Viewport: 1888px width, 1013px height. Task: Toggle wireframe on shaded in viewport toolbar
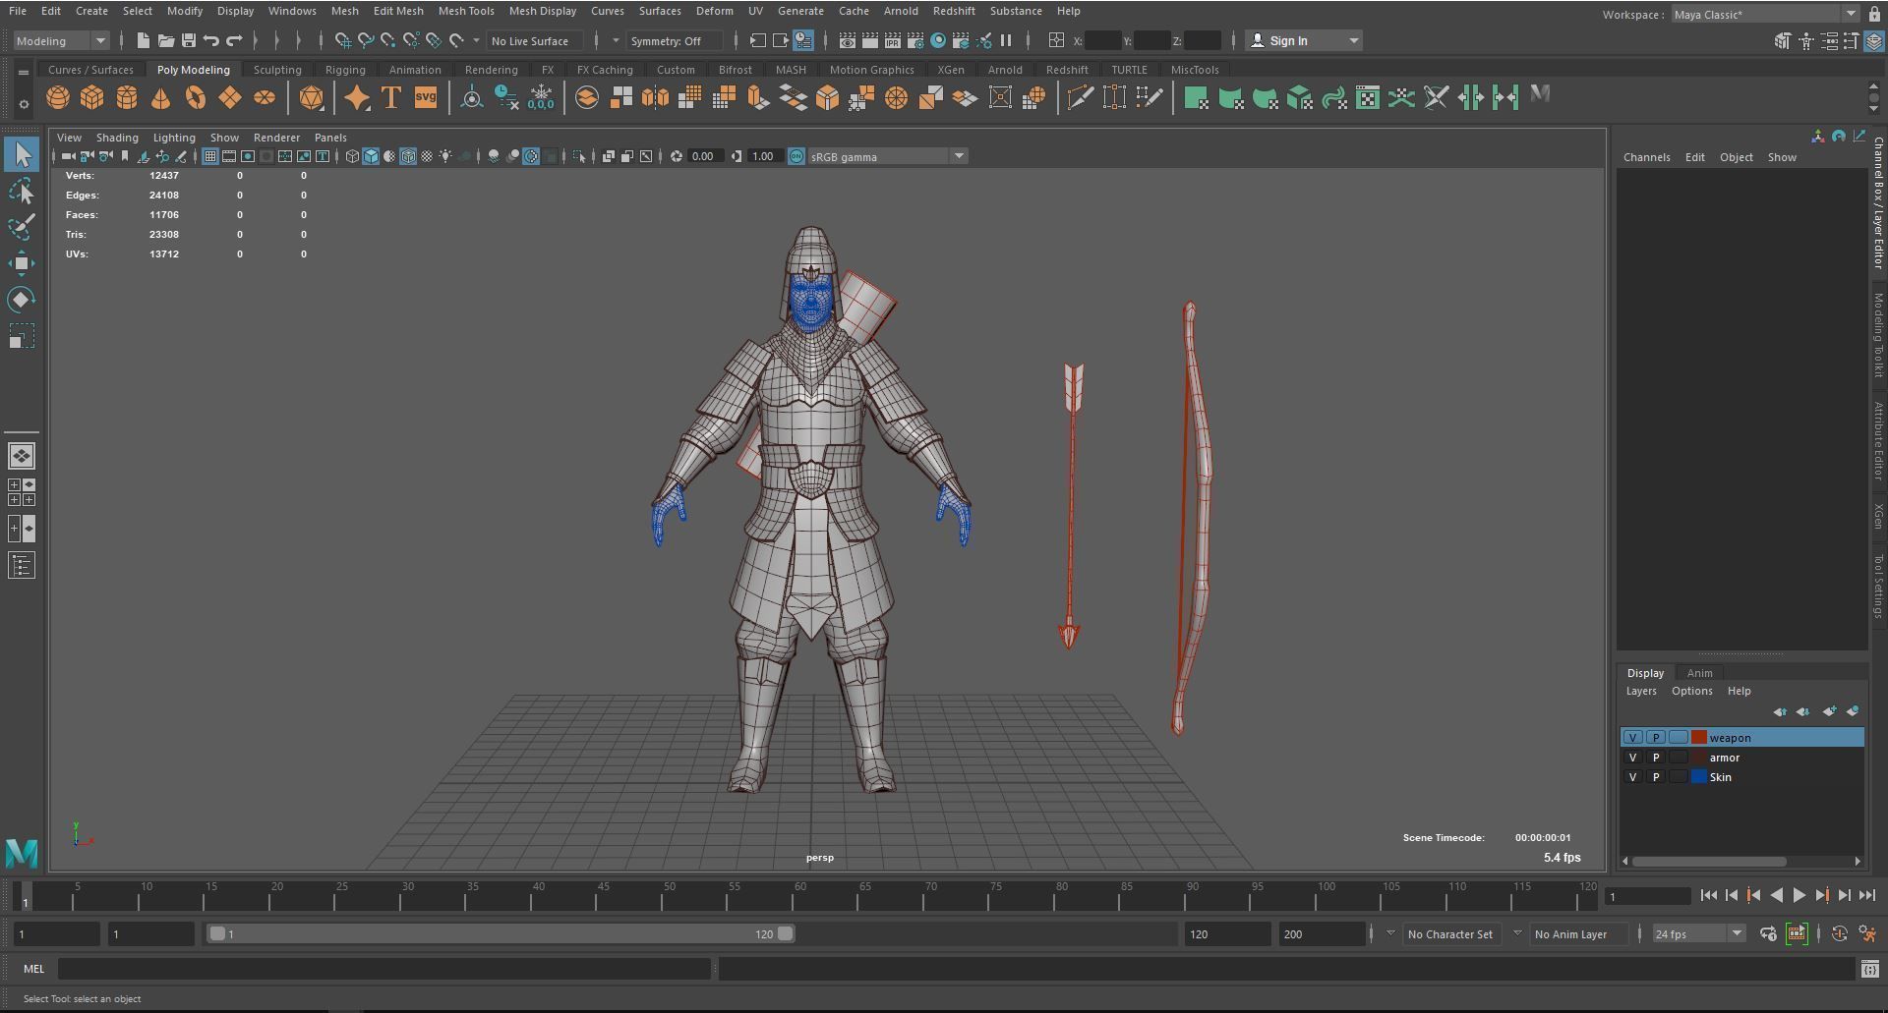pyautogui.click(x=408, y=156)
